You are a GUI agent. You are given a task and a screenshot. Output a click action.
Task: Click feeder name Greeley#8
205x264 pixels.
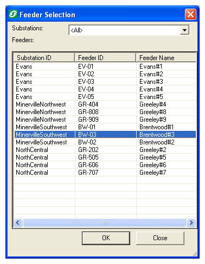[x=153, y=112]
